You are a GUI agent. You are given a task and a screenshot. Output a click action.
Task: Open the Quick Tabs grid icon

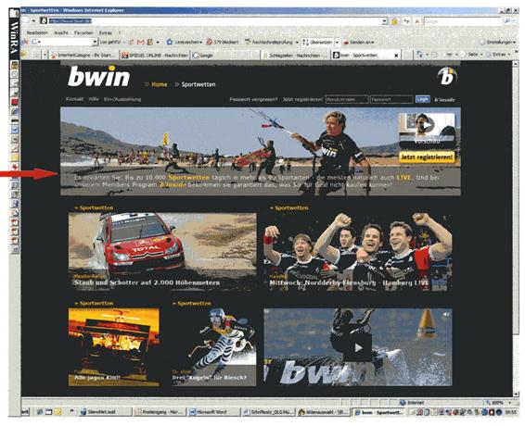pos(36,55)
